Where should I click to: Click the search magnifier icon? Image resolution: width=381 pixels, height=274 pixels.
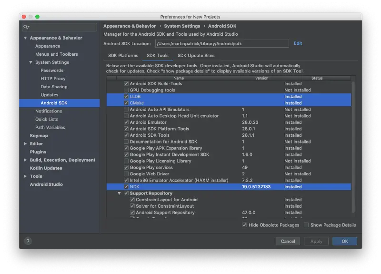pyautogui.click(x=26, y=27)
